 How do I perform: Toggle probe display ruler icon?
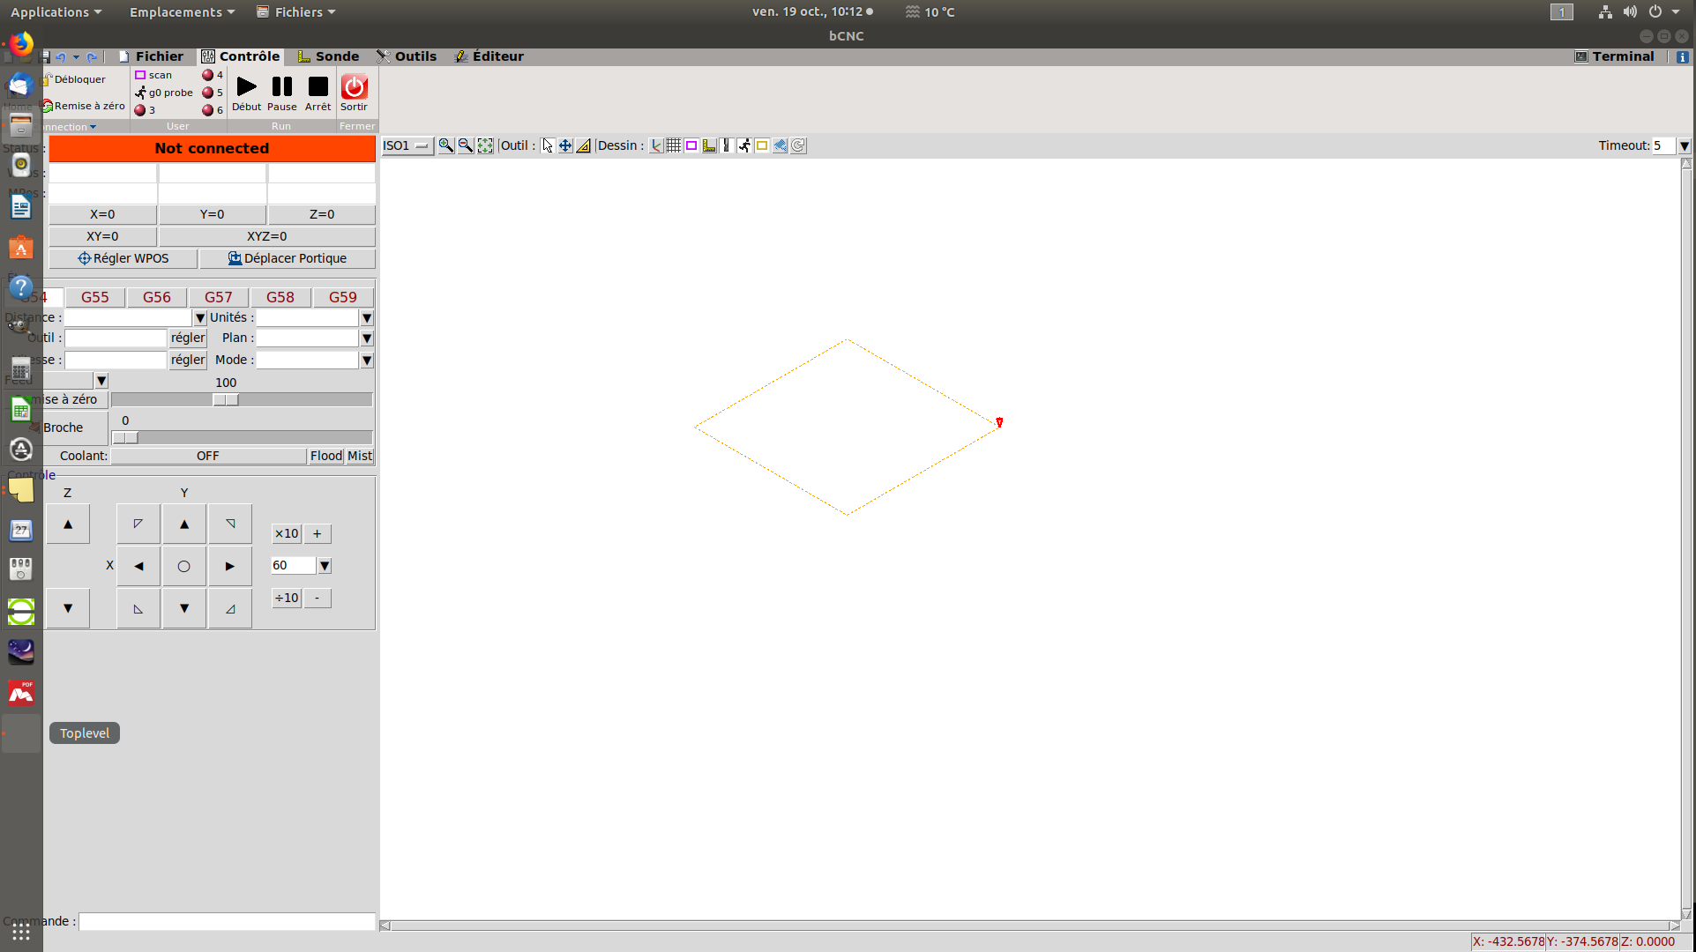709,145
